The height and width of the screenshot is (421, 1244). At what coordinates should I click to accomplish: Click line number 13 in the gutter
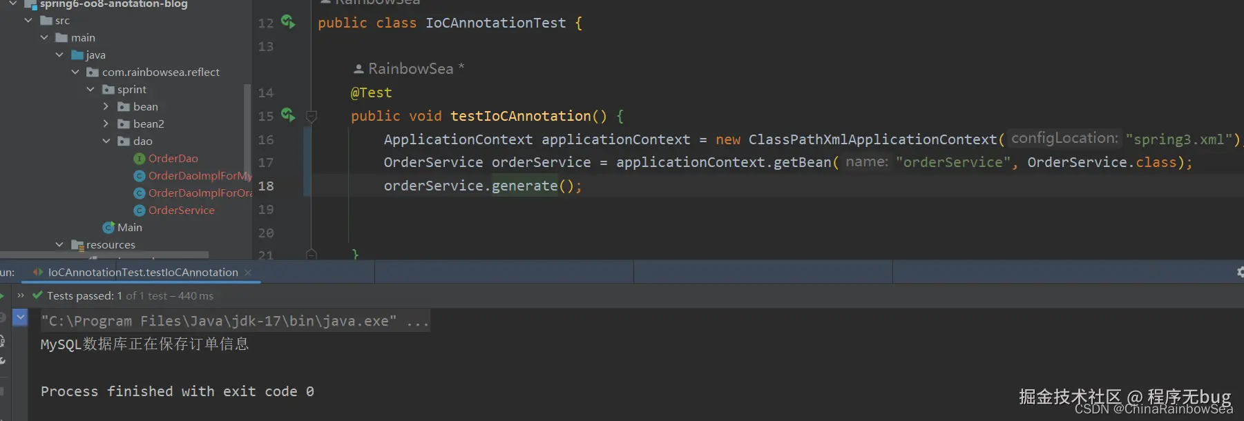[x=266, y=47]
